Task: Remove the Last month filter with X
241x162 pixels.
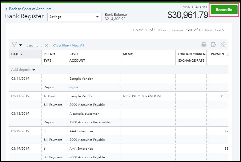Action: point(46,46)
